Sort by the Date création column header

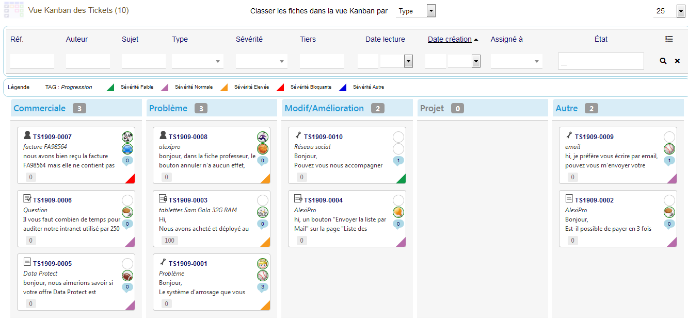[x=450, y=39]
